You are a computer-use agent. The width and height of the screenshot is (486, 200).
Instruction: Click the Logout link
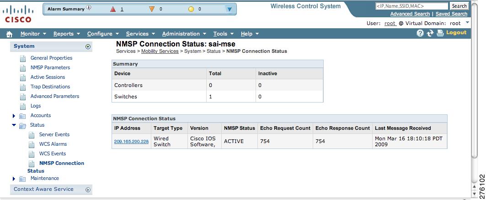click(456, 33)
